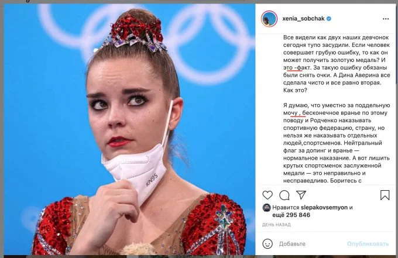Click the blue verified badge
This screenshot has height=258, width=398.
click(329, 19)
